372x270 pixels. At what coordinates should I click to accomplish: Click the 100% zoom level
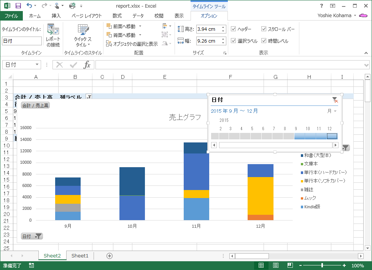point(358,265)
